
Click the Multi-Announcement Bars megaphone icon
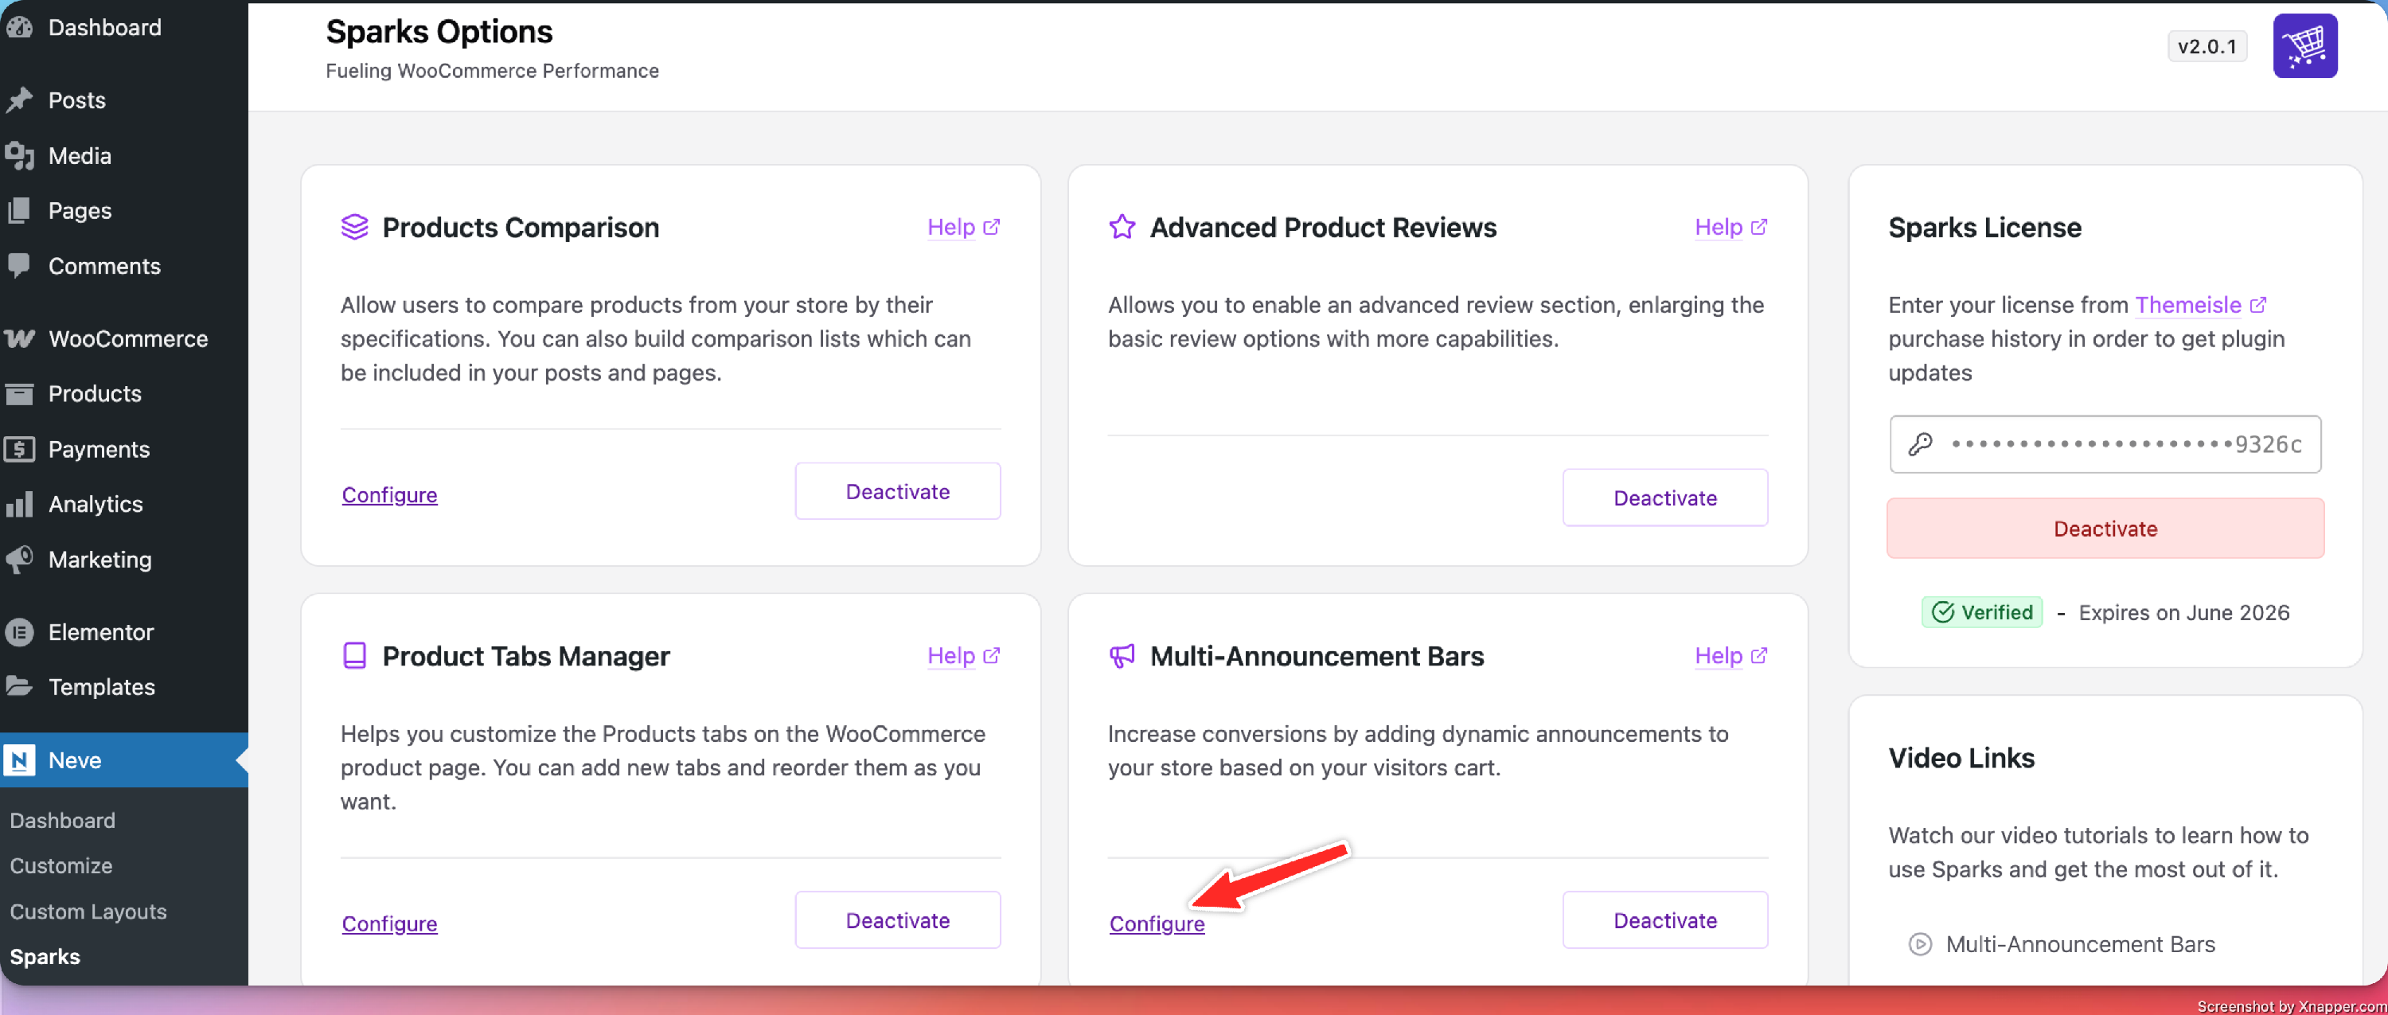pyautogui.click(x=1122, y=656)
